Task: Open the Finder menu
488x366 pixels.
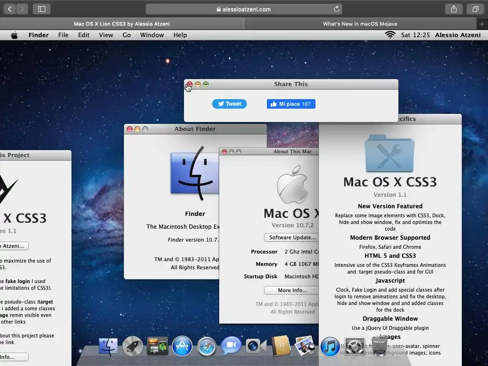Action: [39, 35]
